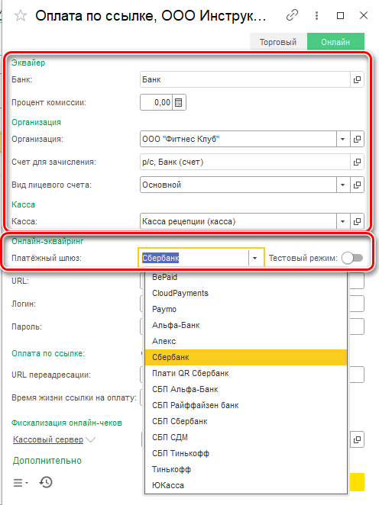The image size is (379, 505).
Task: Collapse the Платёжный шлюз dropdown arrow
Action: pyautogui.click(x=255, y=258)
